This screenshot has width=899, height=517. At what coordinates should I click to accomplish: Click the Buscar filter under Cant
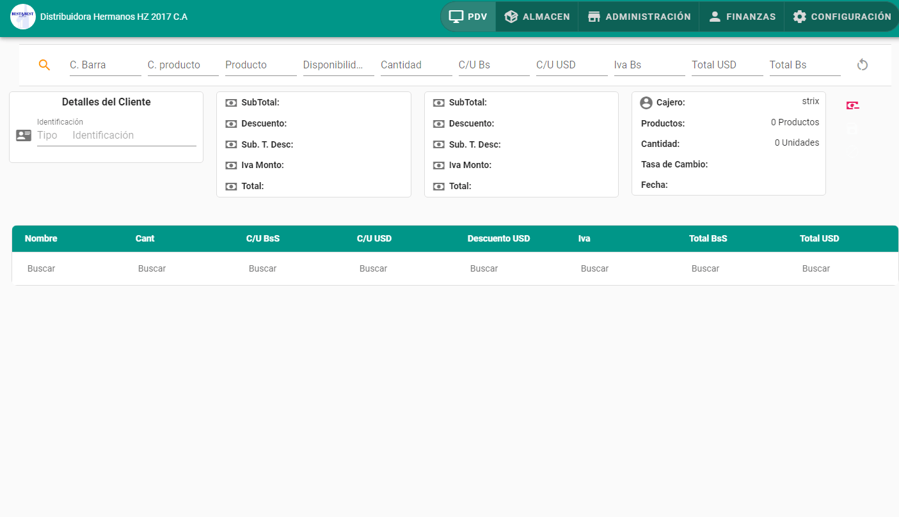point(152,268)
